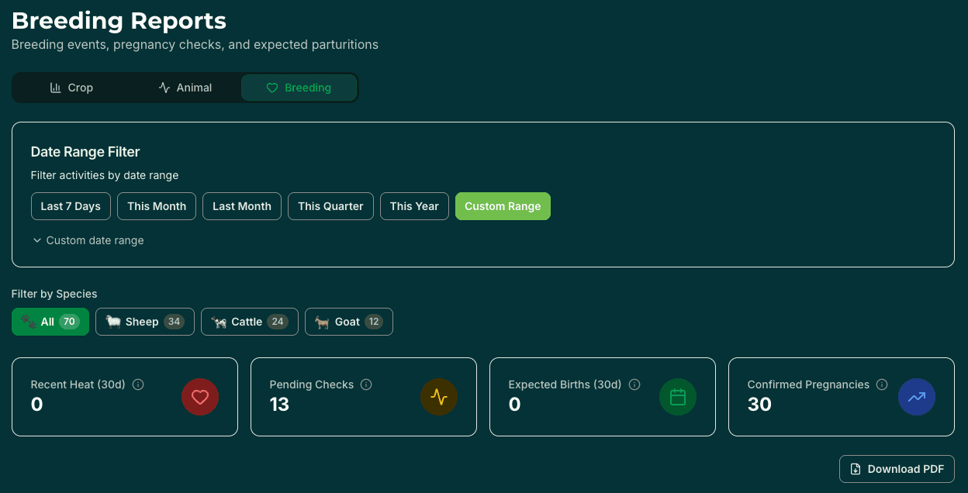Click the info icon beside Recent Heat (30d)
This screenshot has width=968, height=493.
point(138,384)
